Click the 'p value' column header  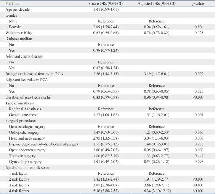[x=198, y=4]
